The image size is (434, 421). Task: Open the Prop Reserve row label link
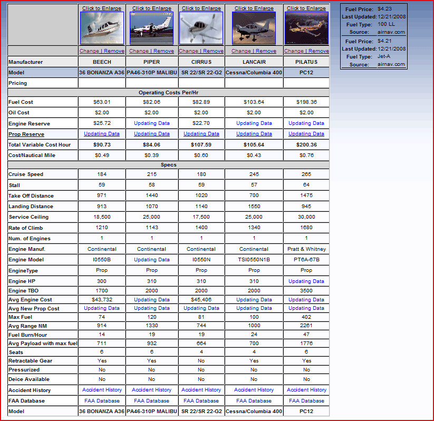(26, 134)
